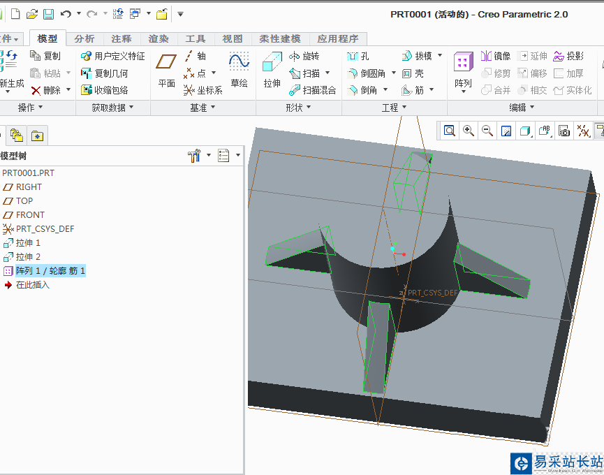
Task: Click the 孔 (Hole) tool
Action: click(358, 56)
